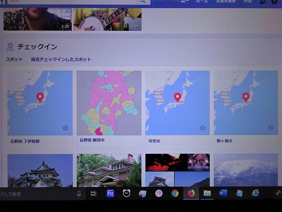282x212 pixels.
Task: Click the 長野県 飯田市 place name link
Action: [x=92, y=140]
